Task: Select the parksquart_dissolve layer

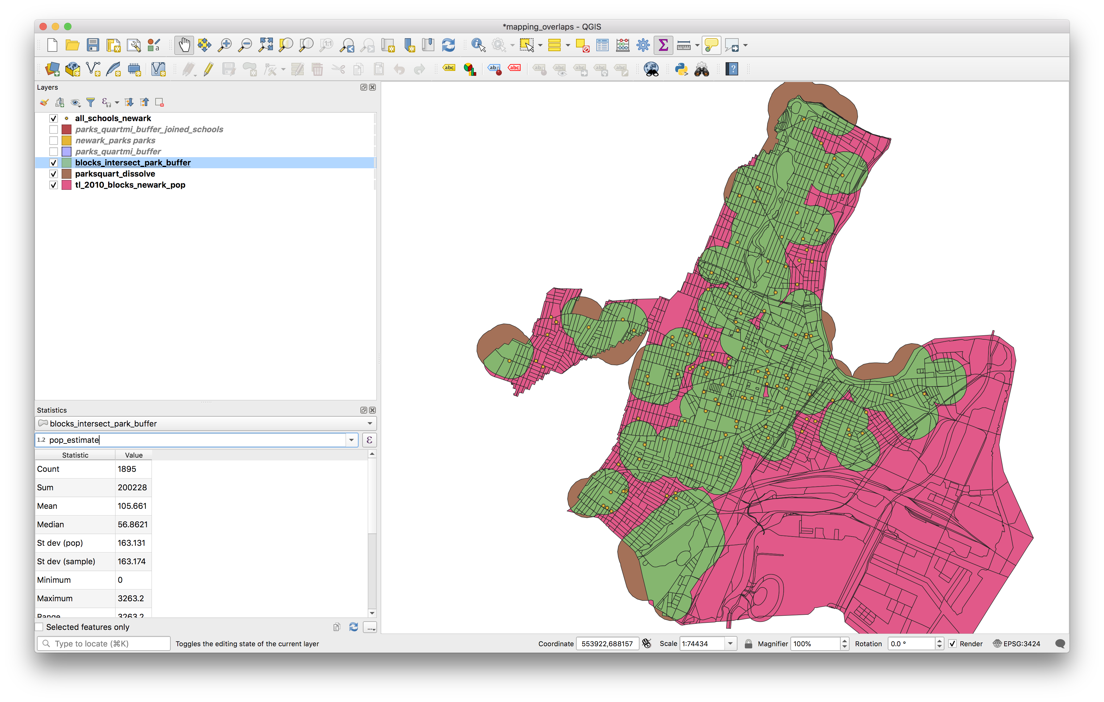Action: click(115, 174)
